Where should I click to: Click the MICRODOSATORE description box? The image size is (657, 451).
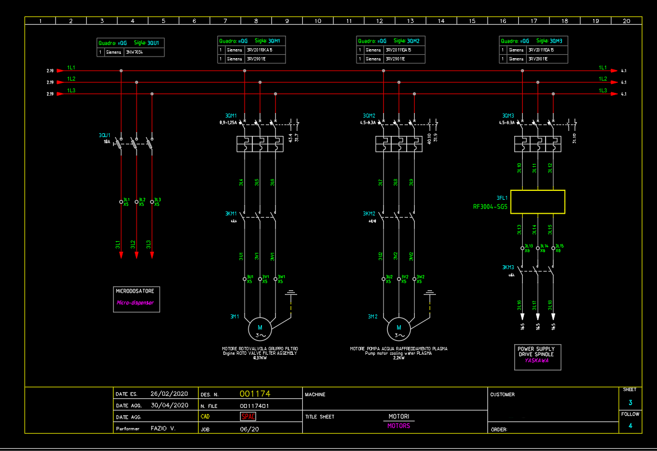(136, 299)
